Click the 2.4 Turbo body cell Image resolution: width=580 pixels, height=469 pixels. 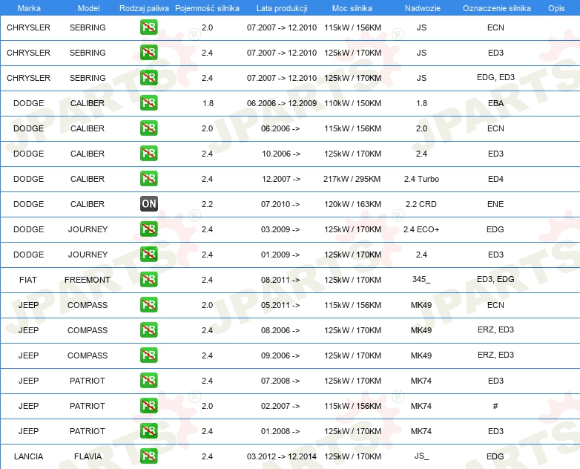pos(421,179)
